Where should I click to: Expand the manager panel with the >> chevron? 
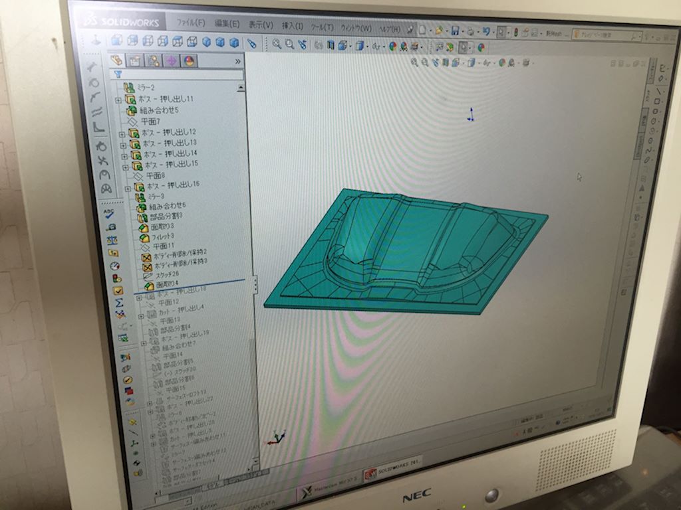(237, 62)
